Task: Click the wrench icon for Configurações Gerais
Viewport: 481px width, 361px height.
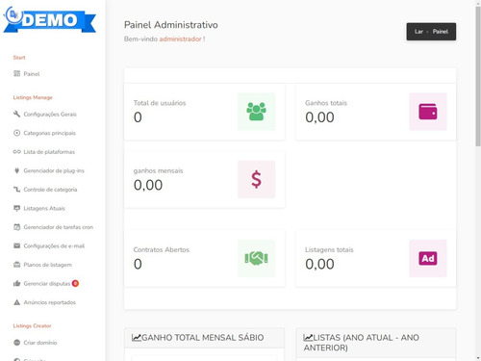Action: click(16, 115)
